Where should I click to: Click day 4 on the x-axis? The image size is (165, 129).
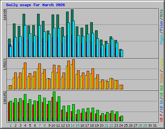click(x=25, y=125)
